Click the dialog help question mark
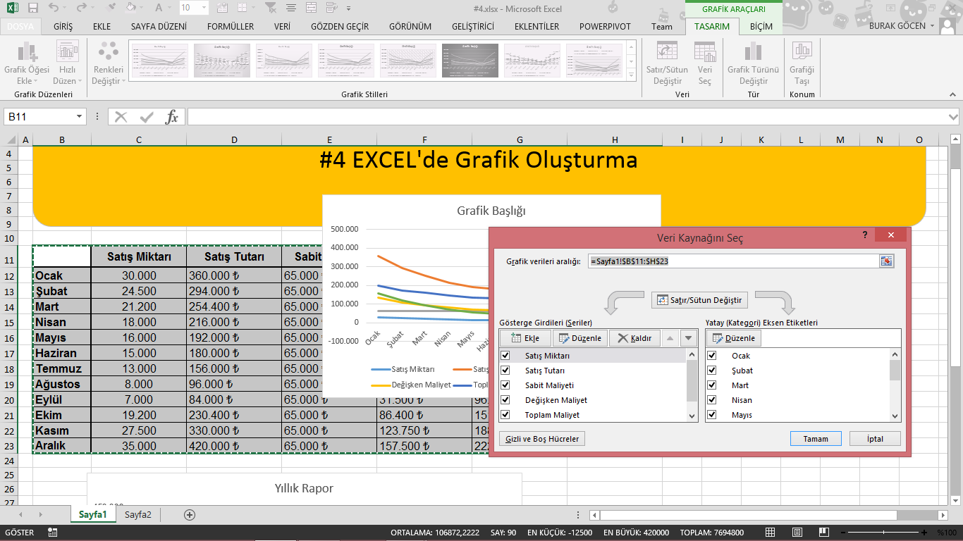 tap(865, 235)
